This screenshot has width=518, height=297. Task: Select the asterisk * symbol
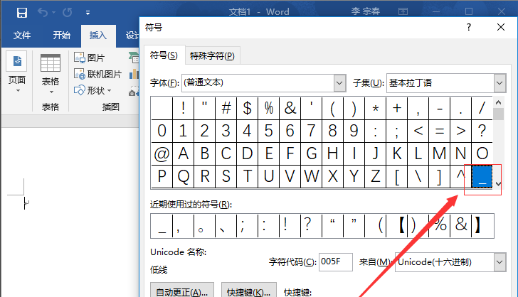coord(376,108)
